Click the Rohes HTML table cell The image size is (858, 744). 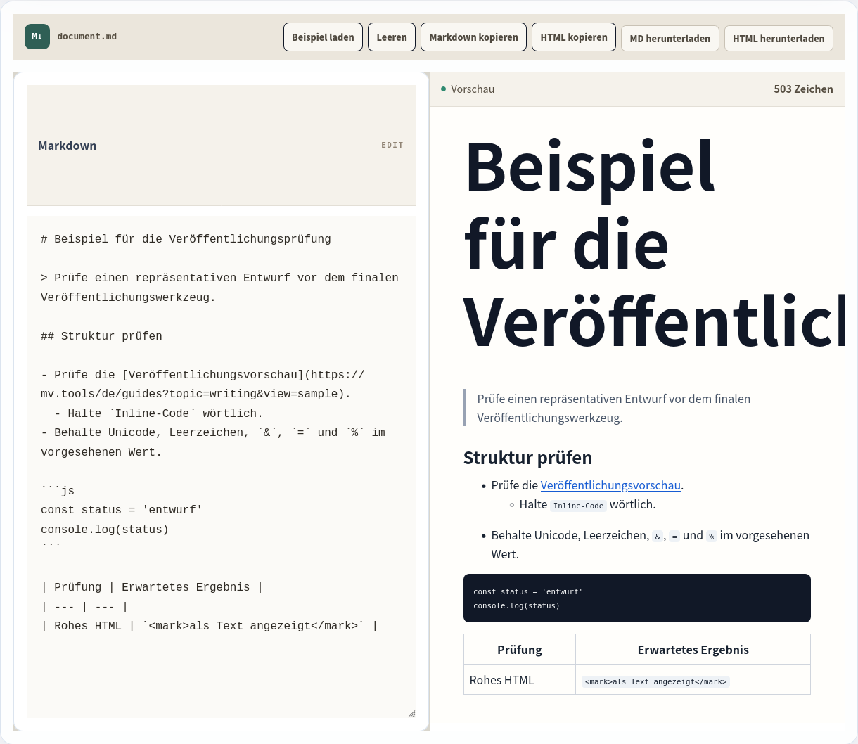click(520, 679)
